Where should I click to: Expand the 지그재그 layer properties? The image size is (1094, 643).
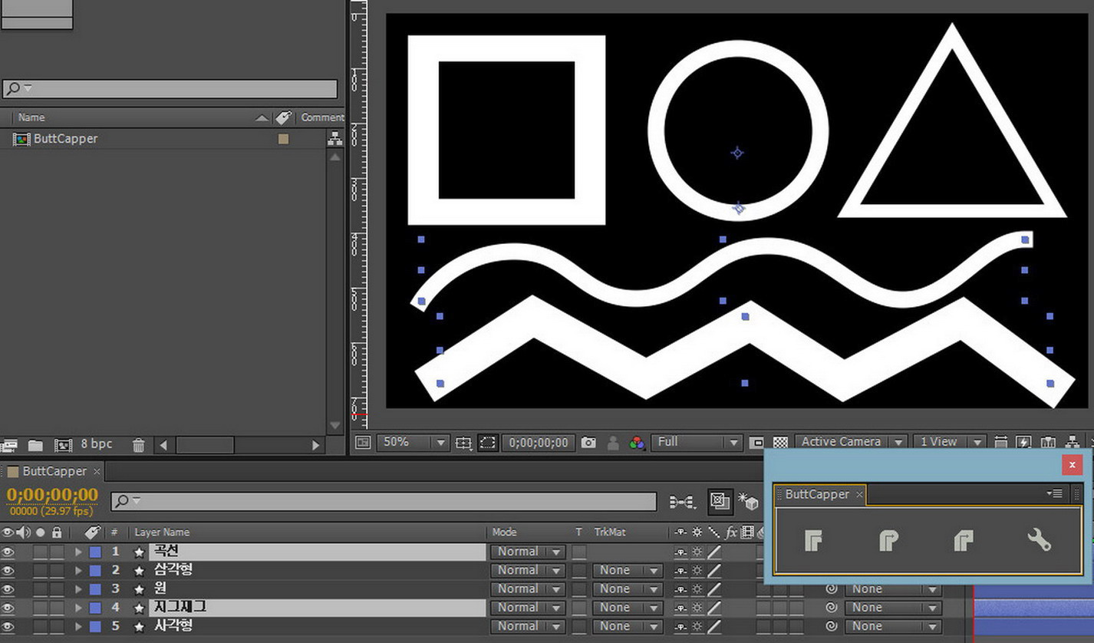coord(77,608)
